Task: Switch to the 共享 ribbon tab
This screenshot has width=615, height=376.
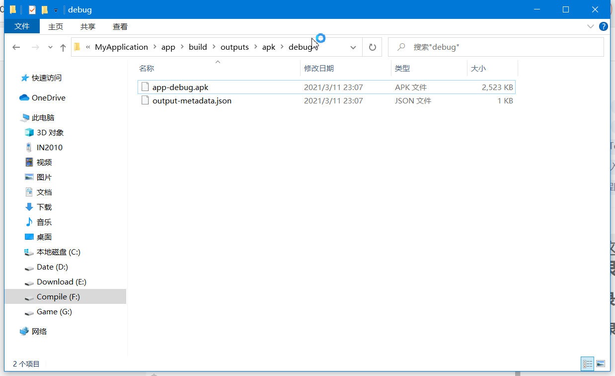Action: pyautogui.click(x=88, y=27)
